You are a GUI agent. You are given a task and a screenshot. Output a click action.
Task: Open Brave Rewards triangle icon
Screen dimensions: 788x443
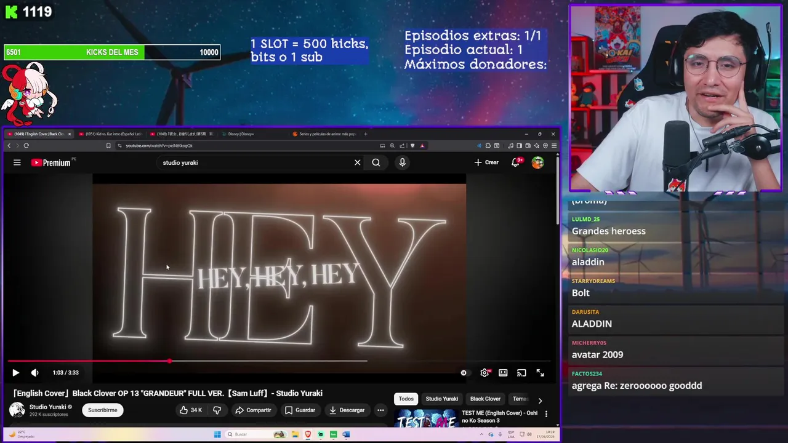click(x=422, y=146)
